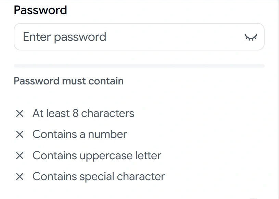Screen dimensions: 279x199
Task: Click the bold Password field label
Action: 40,10
